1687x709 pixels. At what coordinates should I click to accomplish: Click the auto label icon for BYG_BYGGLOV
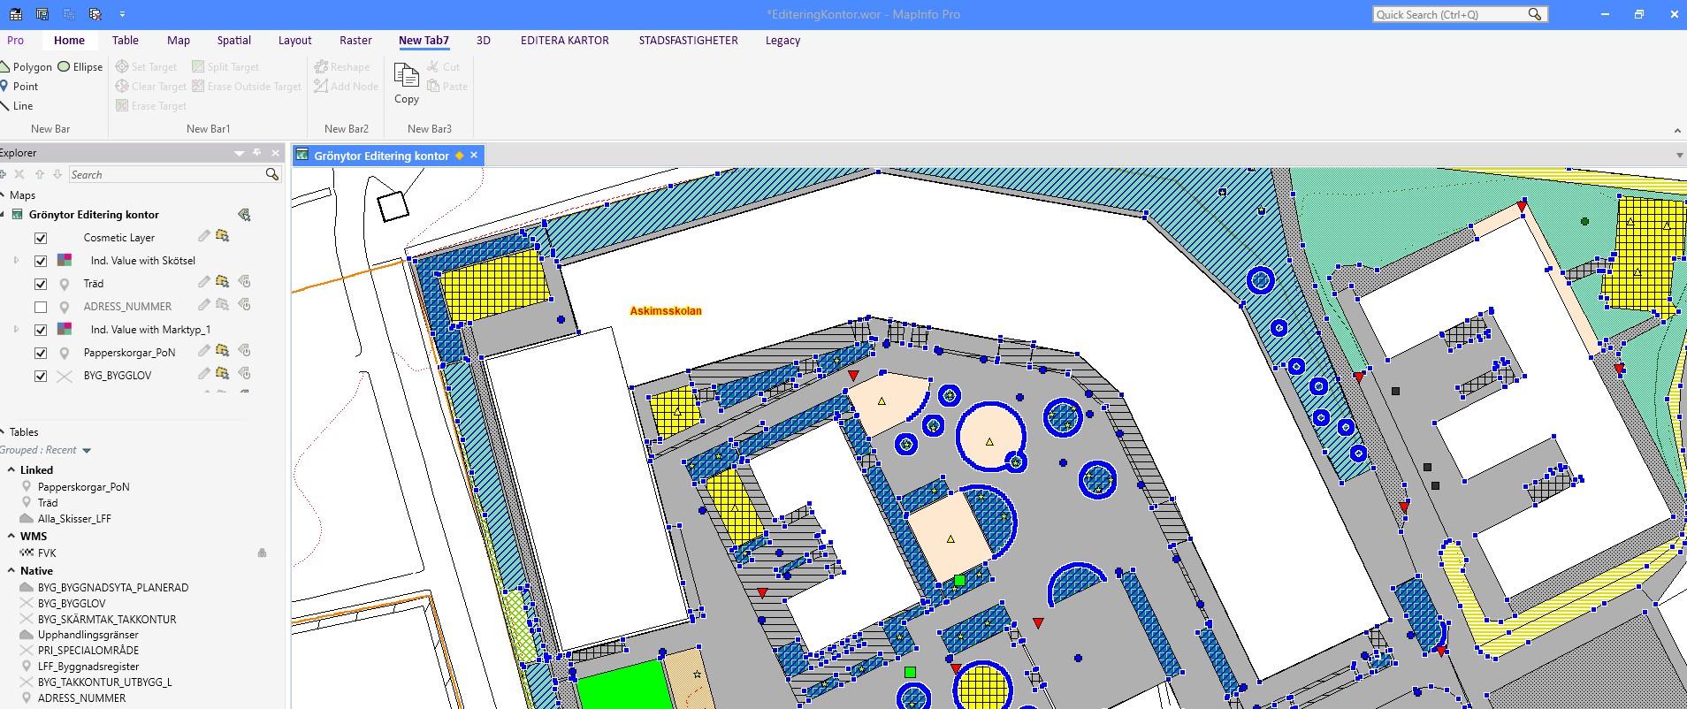click(245, 374)
